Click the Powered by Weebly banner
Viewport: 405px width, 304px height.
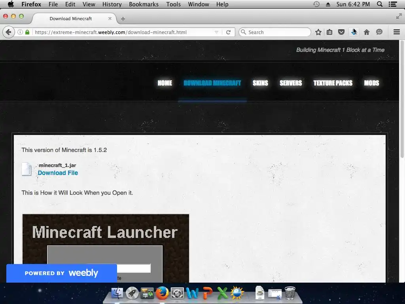61,273
